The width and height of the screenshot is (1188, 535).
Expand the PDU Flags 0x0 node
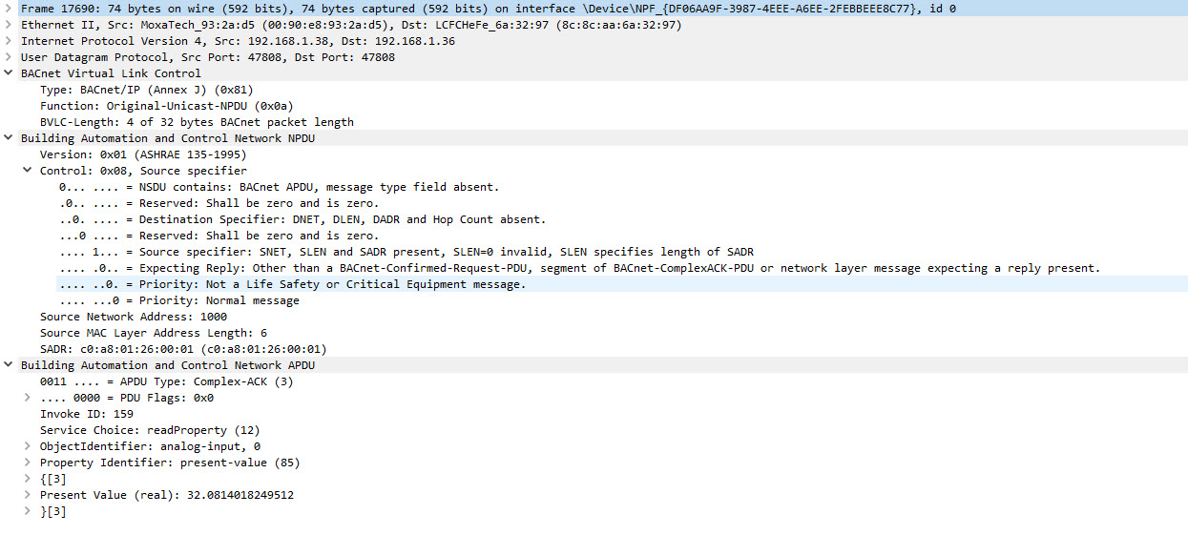[x=28, y=398]
